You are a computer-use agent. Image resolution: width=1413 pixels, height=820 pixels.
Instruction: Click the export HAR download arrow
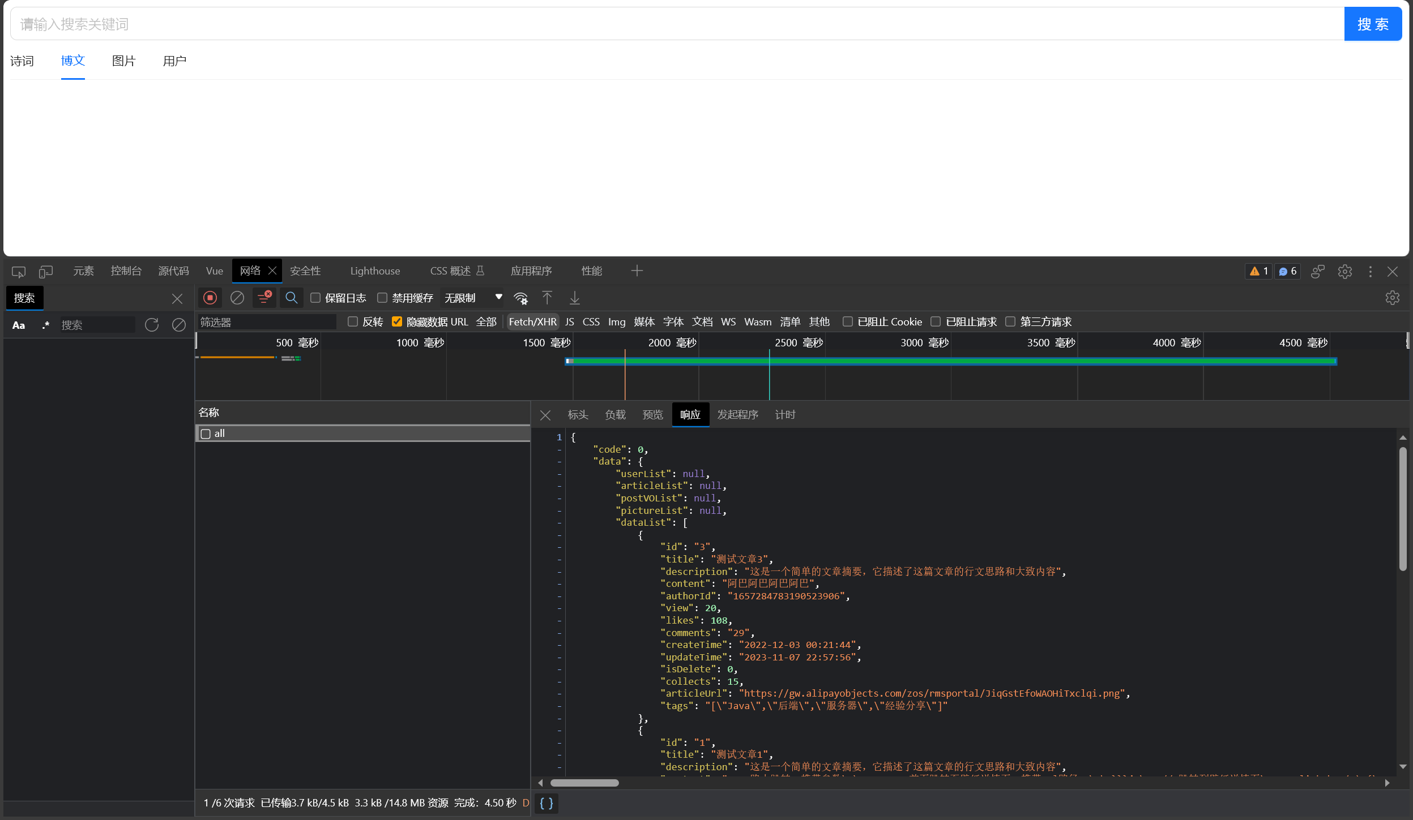tap(575, 298)
